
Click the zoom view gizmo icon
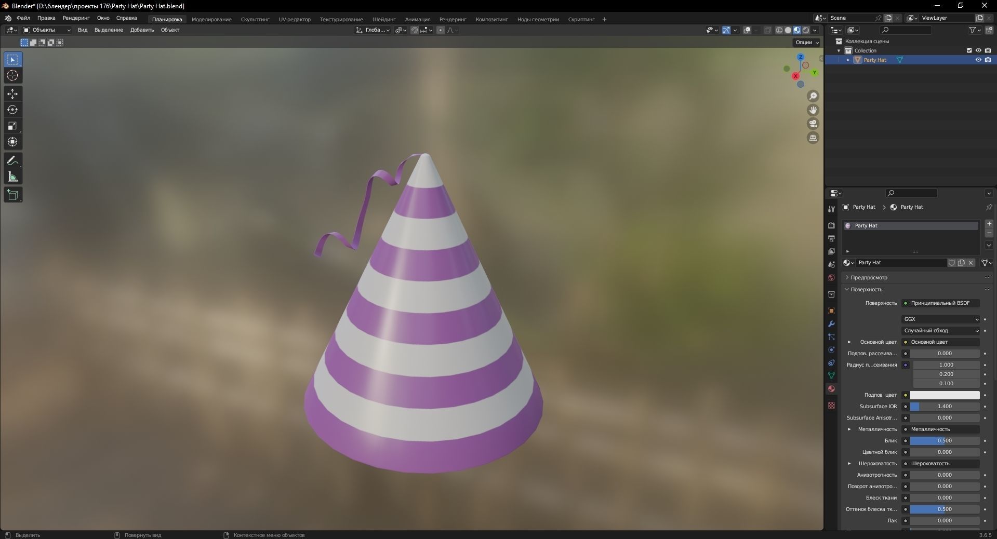point(813,96)
